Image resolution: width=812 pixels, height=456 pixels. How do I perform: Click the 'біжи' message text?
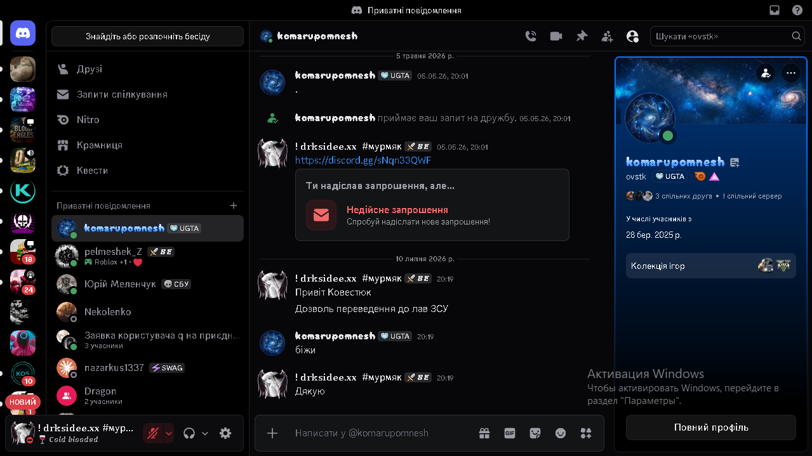click(305, 350)
